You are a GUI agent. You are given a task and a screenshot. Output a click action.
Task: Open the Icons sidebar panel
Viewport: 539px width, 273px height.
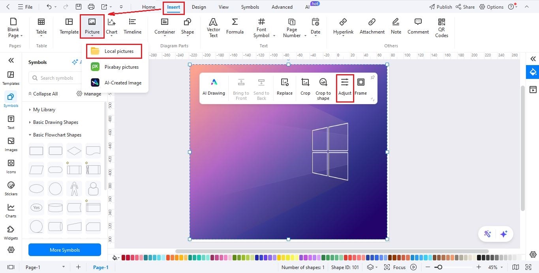[x=11, y=166]
